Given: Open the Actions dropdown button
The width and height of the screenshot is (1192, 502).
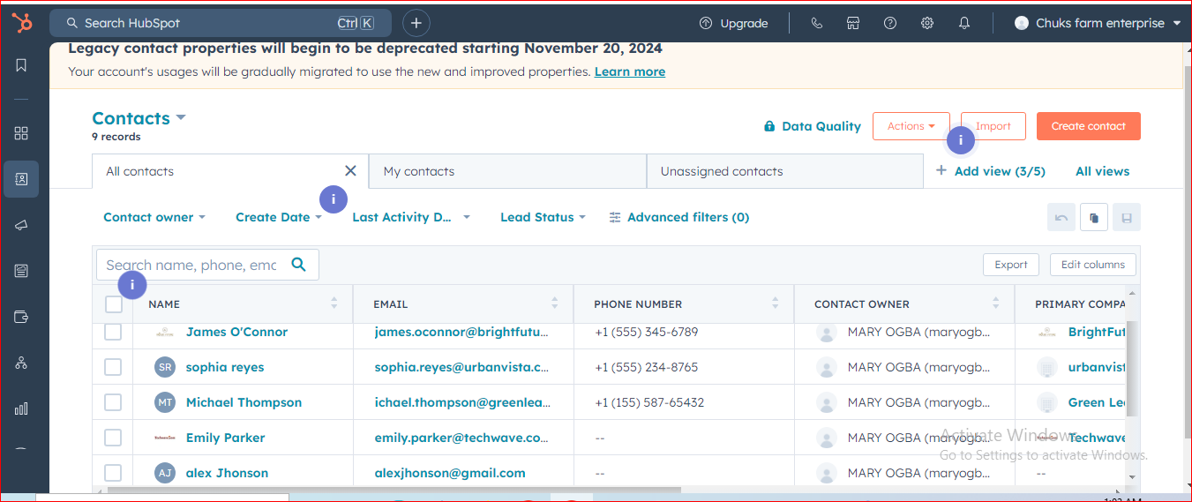Looking at the screenshot, I should click(911, 126).
